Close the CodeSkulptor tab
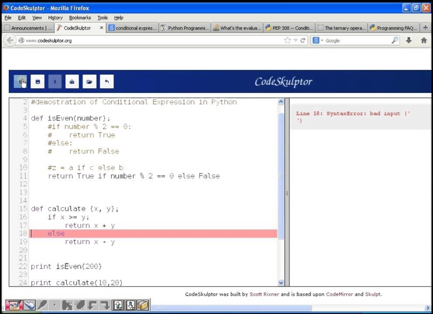 [x=101, y=28]
